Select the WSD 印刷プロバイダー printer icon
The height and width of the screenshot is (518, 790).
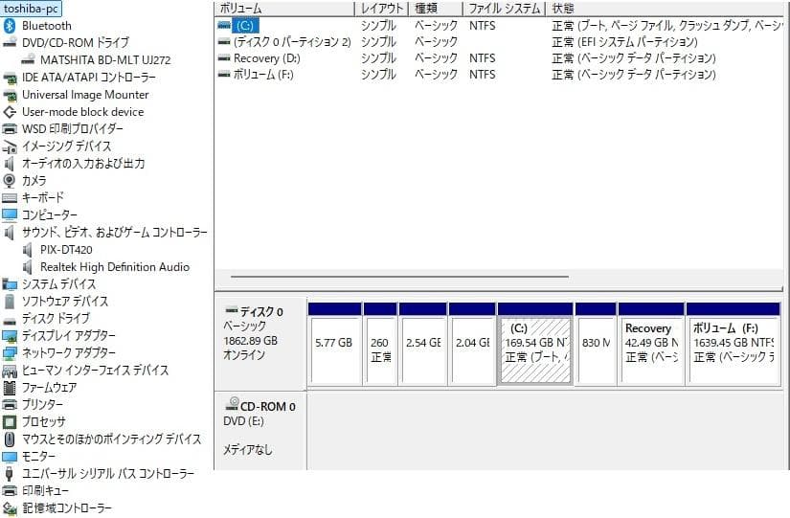point(9,129)
